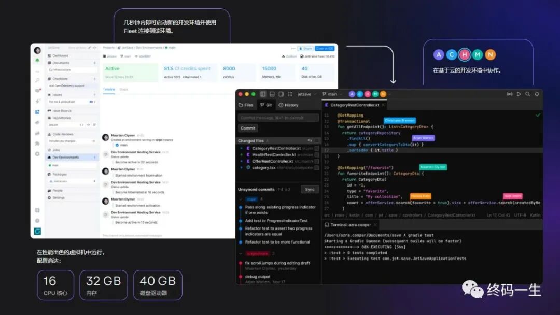Close the CategoryRestController.kt editor tab
This screenshot has height=315, width=560.
pos(383,105)
